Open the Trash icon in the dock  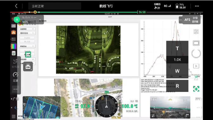click(x=13, y=53)
